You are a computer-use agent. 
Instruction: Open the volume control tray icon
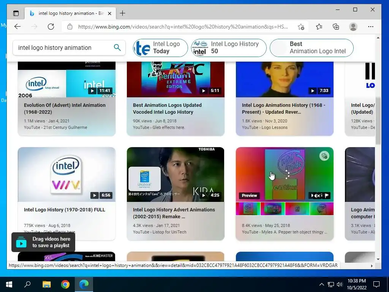click(x=339, y=284)
